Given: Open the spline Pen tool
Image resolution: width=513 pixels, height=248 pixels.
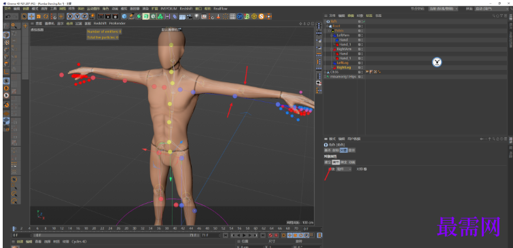Looking at the screenshot, I should tap(132, 16).
